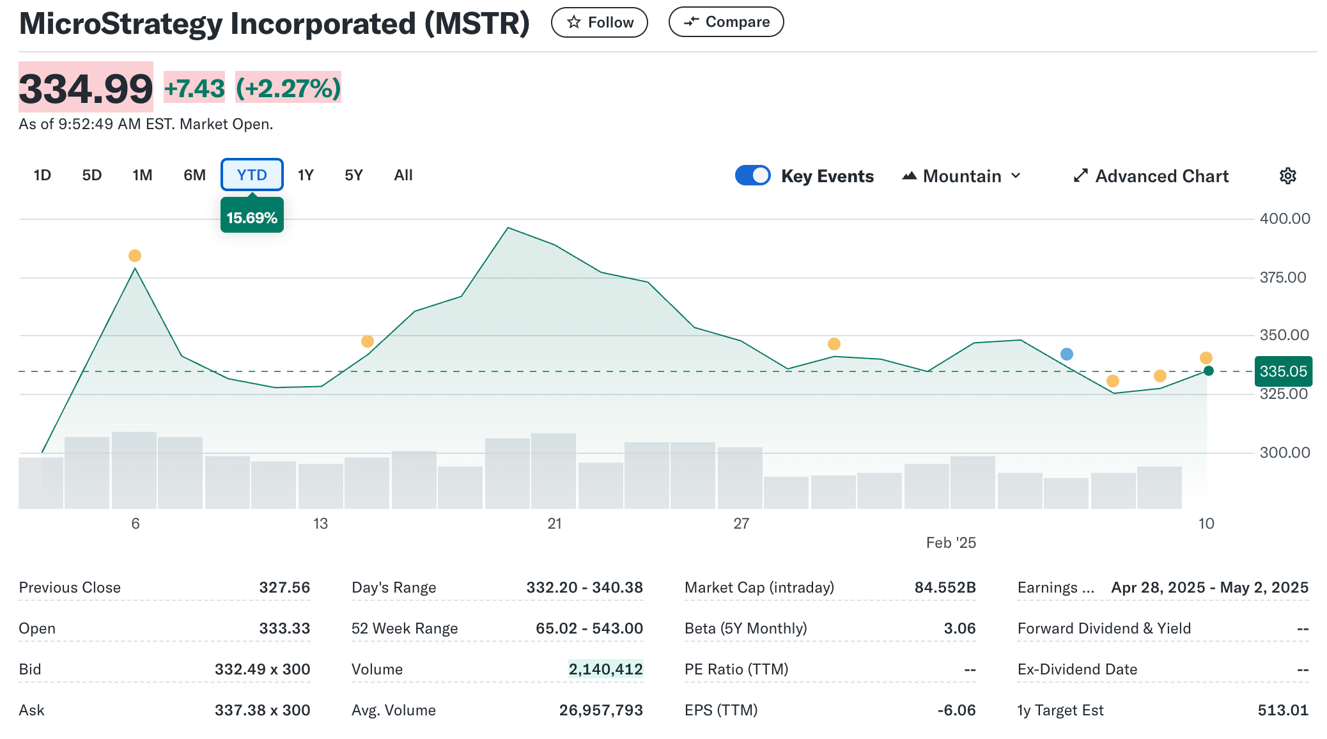The height and width of the screenshot is (739, 1327).
Task: Toggle Key Events off
Action: [754, 175]
